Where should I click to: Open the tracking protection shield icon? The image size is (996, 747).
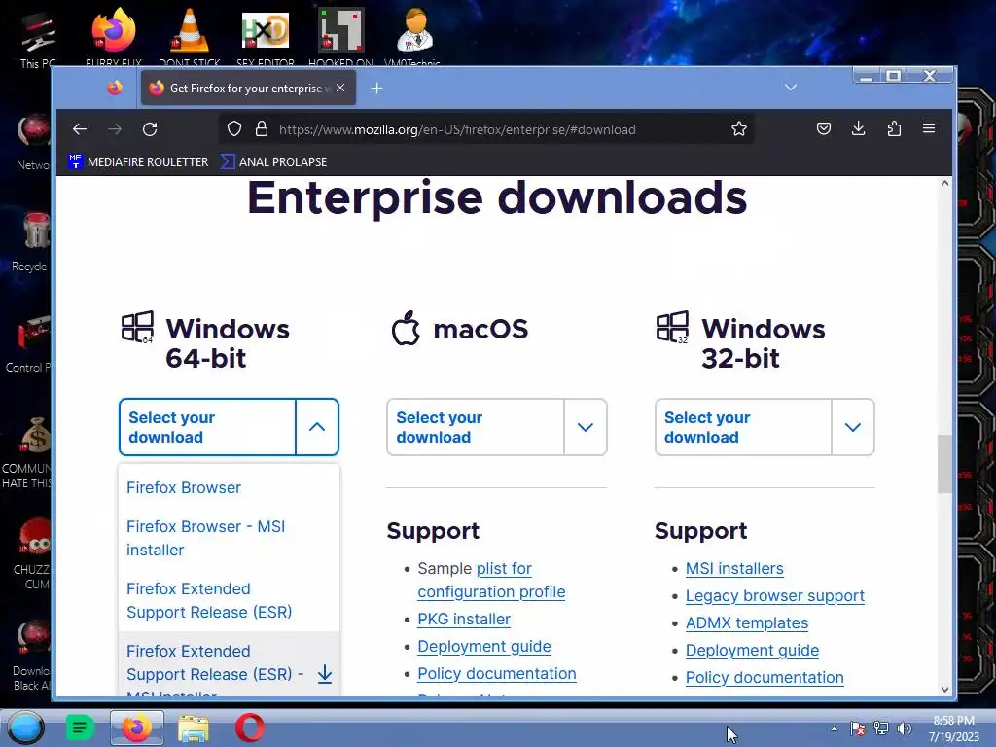click(x=234, y=129)
